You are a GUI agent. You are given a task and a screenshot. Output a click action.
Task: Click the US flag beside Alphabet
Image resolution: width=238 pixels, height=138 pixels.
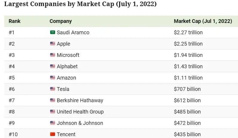click(x=53, y=66)
